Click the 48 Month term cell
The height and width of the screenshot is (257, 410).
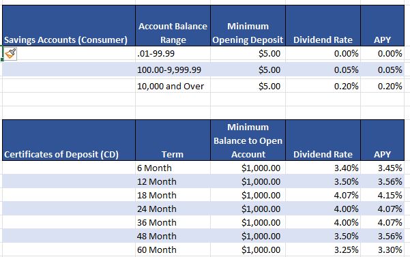[173, 236]
